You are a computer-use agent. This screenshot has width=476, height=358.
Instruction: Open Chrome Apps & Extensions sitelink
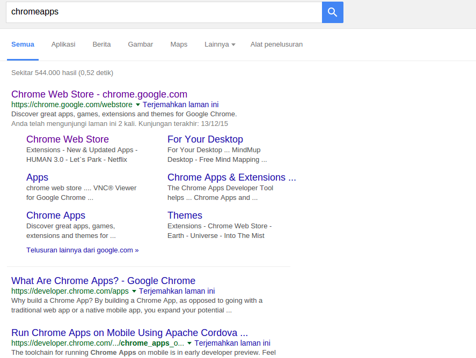231,177
